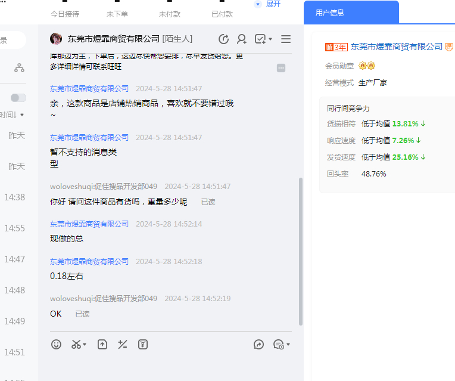455x381 pixels.
Task: Click the sender name above the 0.18左右 message
Action: click(x=89, y=262)
